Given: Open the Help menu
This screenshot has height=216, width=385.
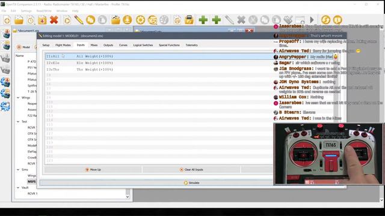Looking at the screenshot, I should (x=75, y=11).
